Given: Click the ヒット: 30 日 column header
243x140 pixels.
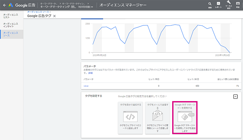Looking at the screenshot, I should pyautogui.click(x=193, y=79).
